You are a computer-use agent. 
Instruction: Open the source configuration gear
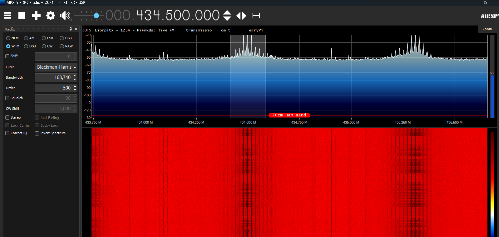(x=50, y=15)
